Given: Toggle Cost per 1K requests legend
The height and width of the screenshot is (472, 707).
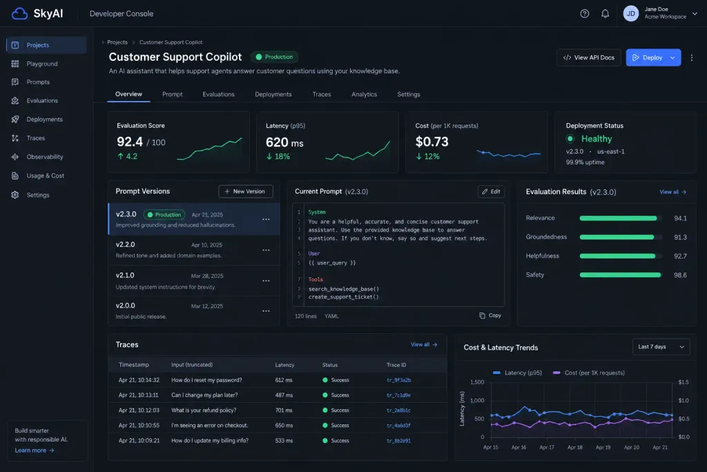Looking at the screenshot, I should pyautogui.click(x=589, y=372).
